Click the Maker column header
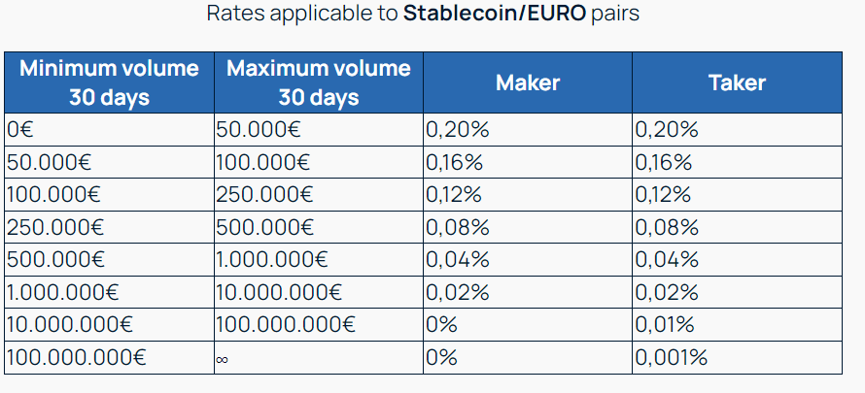The width and height of the screenshot is (865, 393). 528,82
